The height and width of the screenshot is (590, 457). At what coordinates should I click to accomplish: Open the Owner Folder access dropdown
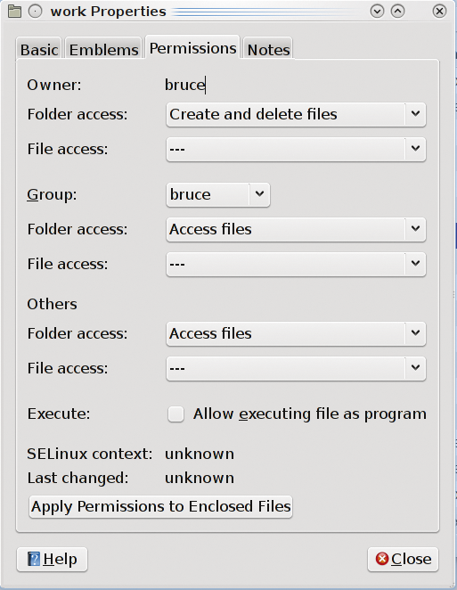point(296,114)
